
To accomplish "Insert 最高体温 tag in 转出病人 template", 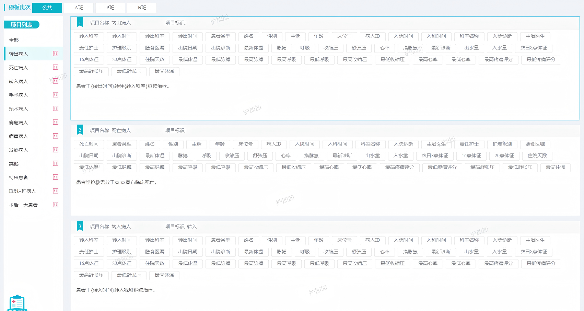I will (x=164, y=71).
